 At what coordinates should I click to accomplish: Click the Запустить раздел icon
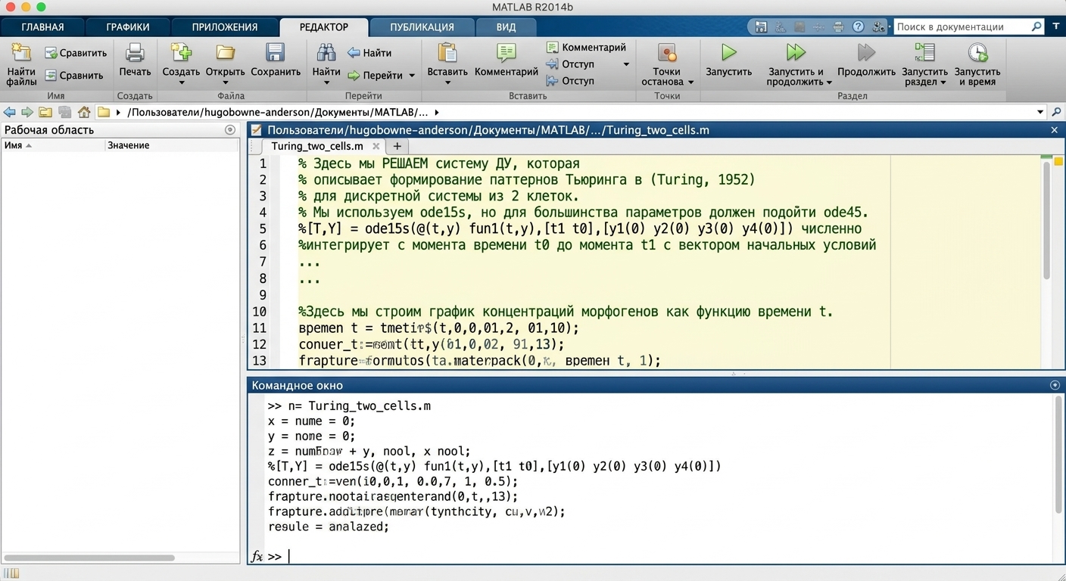pyautogui.click(x=924, y=52)
